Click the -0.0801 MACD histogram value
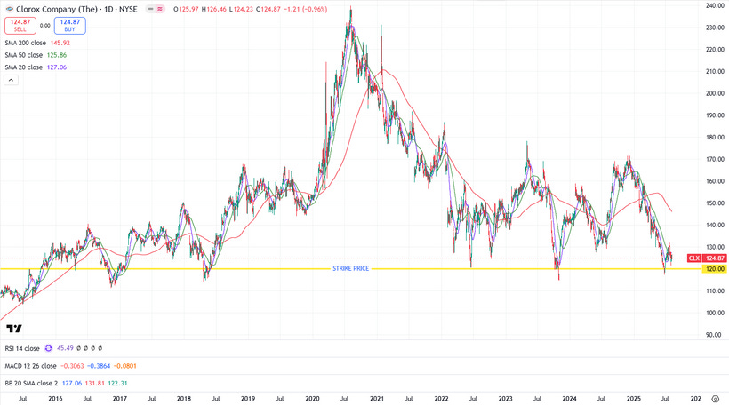Screen dimensions: 729x405 tap(125, 366)
